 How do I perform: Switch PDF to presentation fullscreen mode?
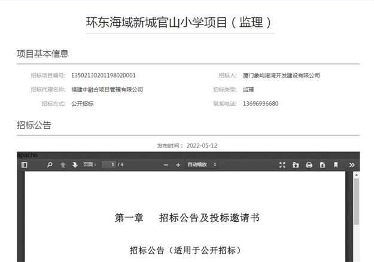[x=282, y=164]
